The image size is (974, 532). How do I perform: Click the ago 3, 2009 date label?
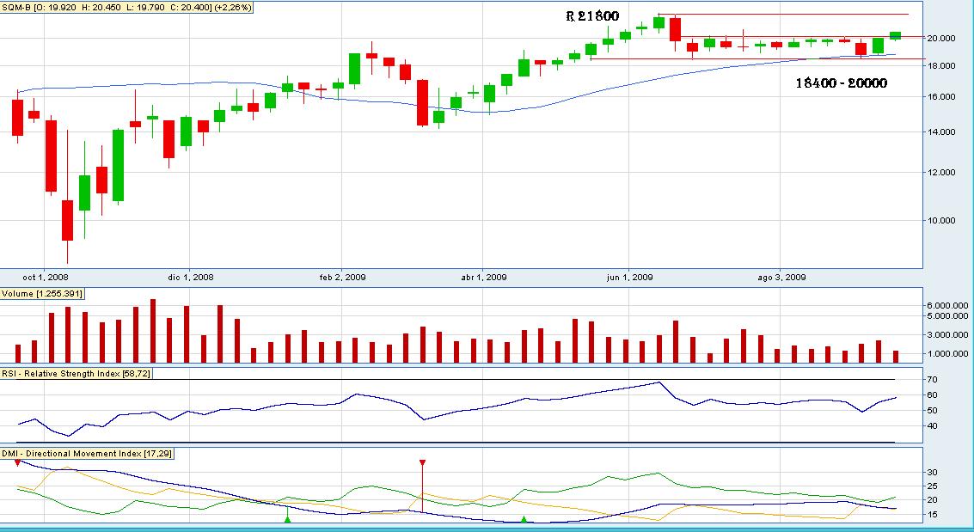tap(781, 277)
